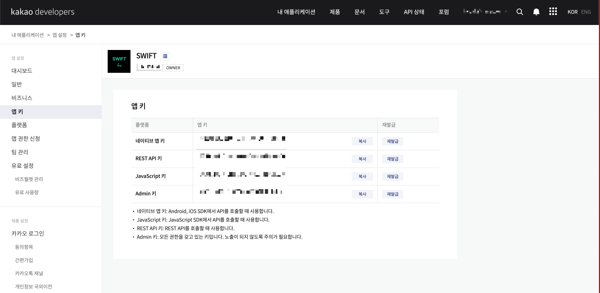Click the OWNER badge
The height and width of the screenshot is (293, 600).
(x=173, y=68)
